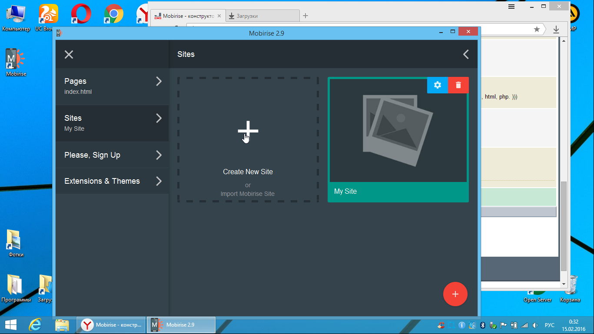Close the Mobirise side menu with X
This screenshot has width=594, height=334.
[x=69, y=54]
